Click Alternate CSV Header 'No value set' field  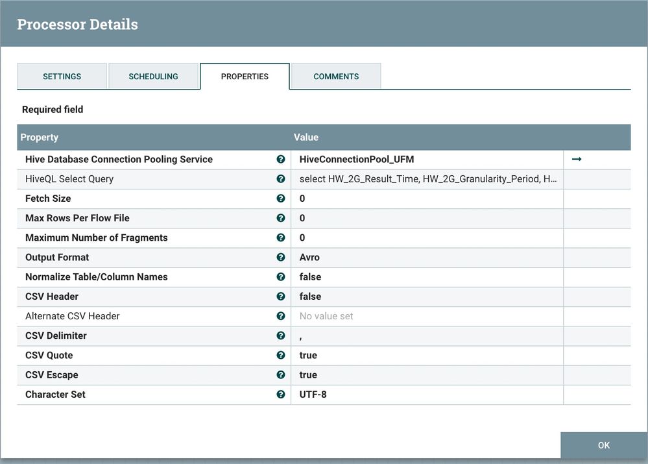pyautogui.click(x=326, y=316)
